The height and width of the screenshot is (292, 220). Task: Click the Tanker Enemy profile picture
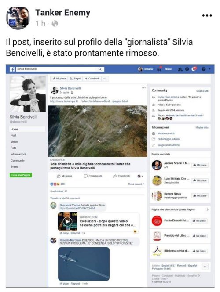(x=18, y=18)
